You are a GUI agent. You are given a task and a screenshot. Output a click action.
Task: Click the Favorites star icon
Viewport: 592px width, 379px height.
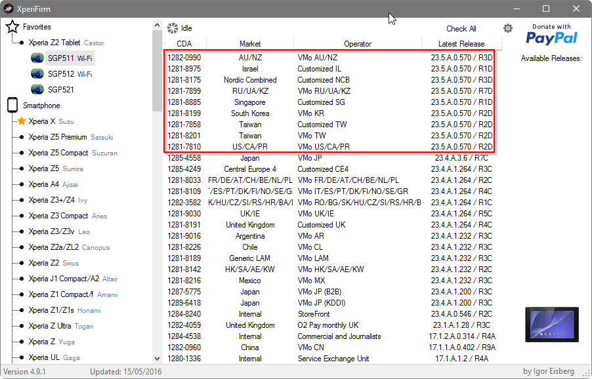[12, 27]
